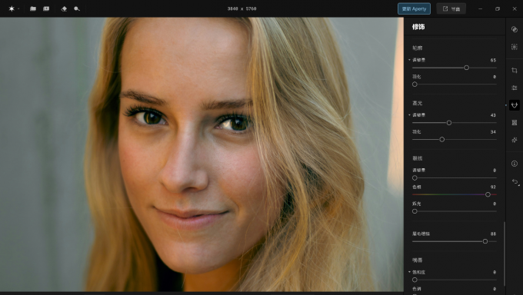Select the eraser tool in top toolbar
The image size is (523, 295).
pos(64,8)
